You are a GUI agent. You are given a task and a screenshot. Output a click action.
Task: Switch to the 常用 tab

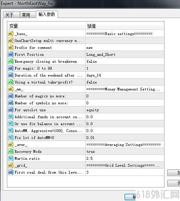click(28, 15)
